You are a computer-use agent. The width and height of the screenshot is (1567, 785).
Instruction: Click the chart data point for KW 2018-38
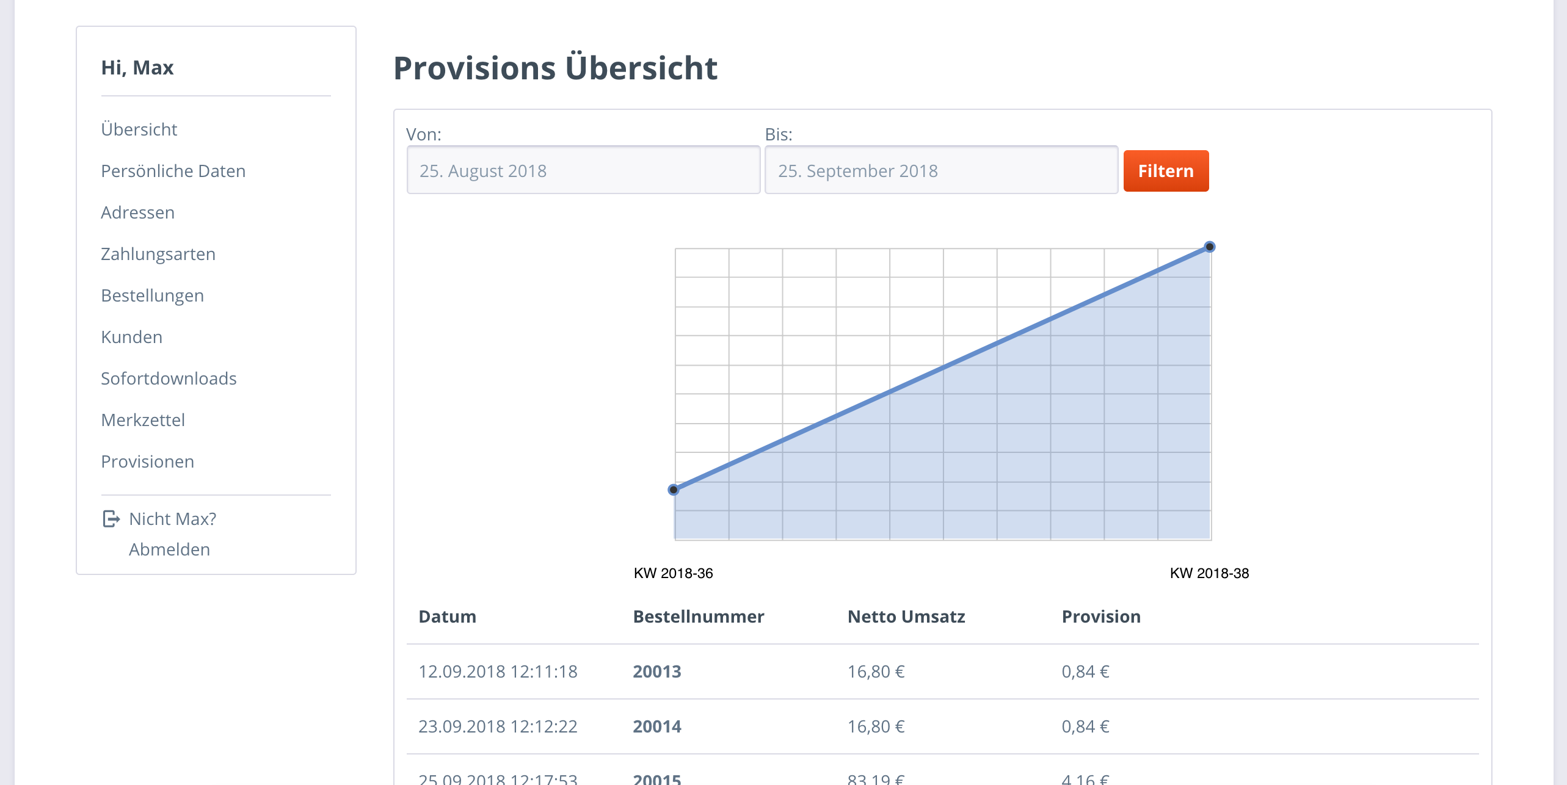click(x=1210, y=247)
